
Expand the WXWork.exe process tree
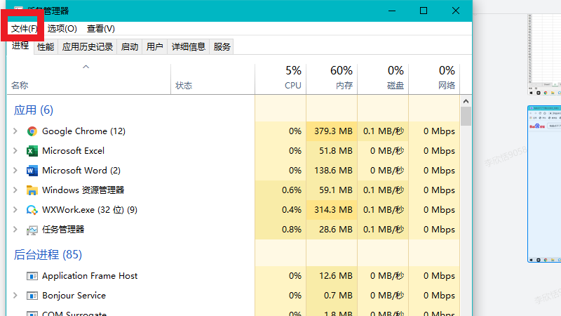pyautogui.click(x=15, y=210)
